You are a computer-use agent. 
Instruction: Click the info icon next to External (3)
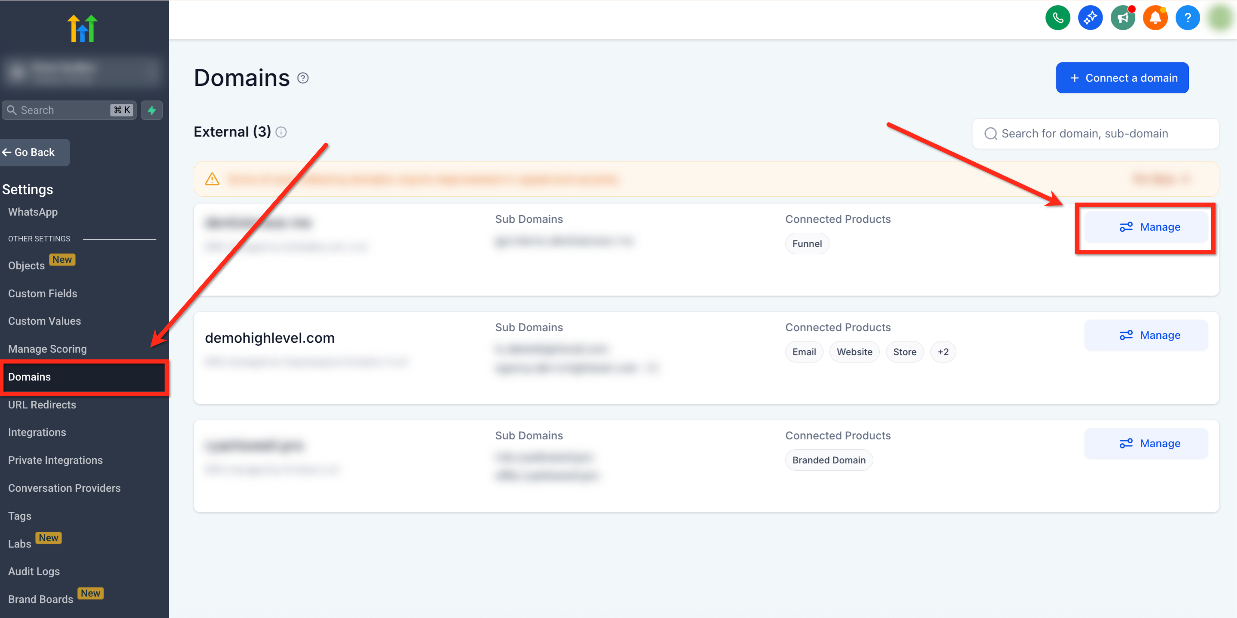pos(281,132)
